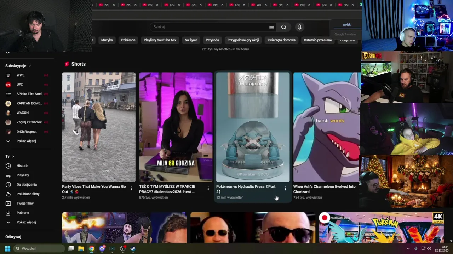Open File Explorer from taskbar
The height and width of the screenshot is (254, 453).
81,249
